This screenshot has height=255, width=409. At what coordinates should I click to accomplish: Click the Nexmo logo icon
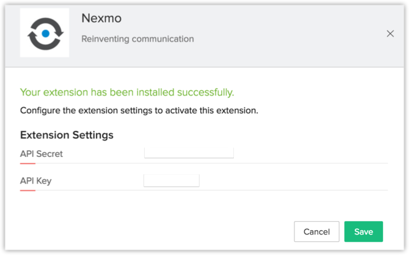pyautogui.click(x=45, y=33)
